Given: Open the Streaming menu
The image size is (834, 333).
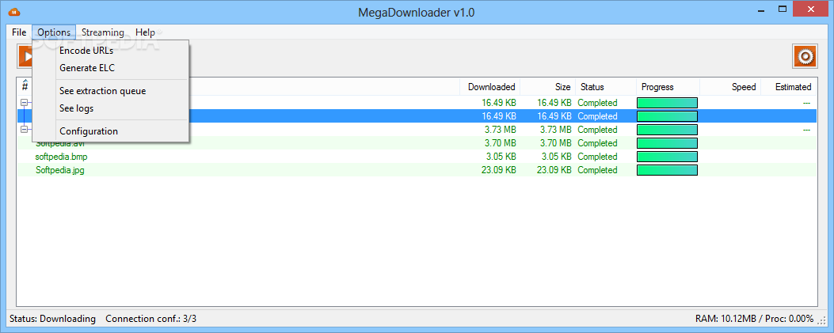Looking at the screenshot, I should (x=103, y=32).
